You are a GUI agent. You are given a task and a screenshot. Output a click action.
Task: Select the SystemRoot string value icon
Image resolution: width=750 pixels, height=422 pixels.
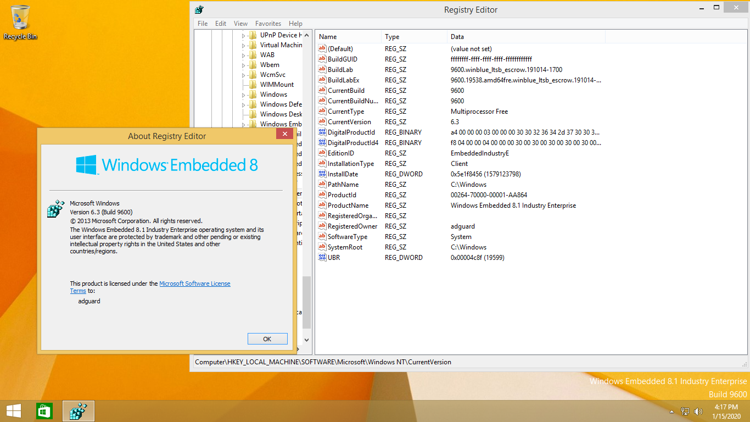[322, 247]
